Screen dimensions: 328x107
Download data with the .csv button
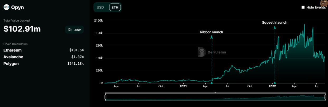[x=74, y=30]
